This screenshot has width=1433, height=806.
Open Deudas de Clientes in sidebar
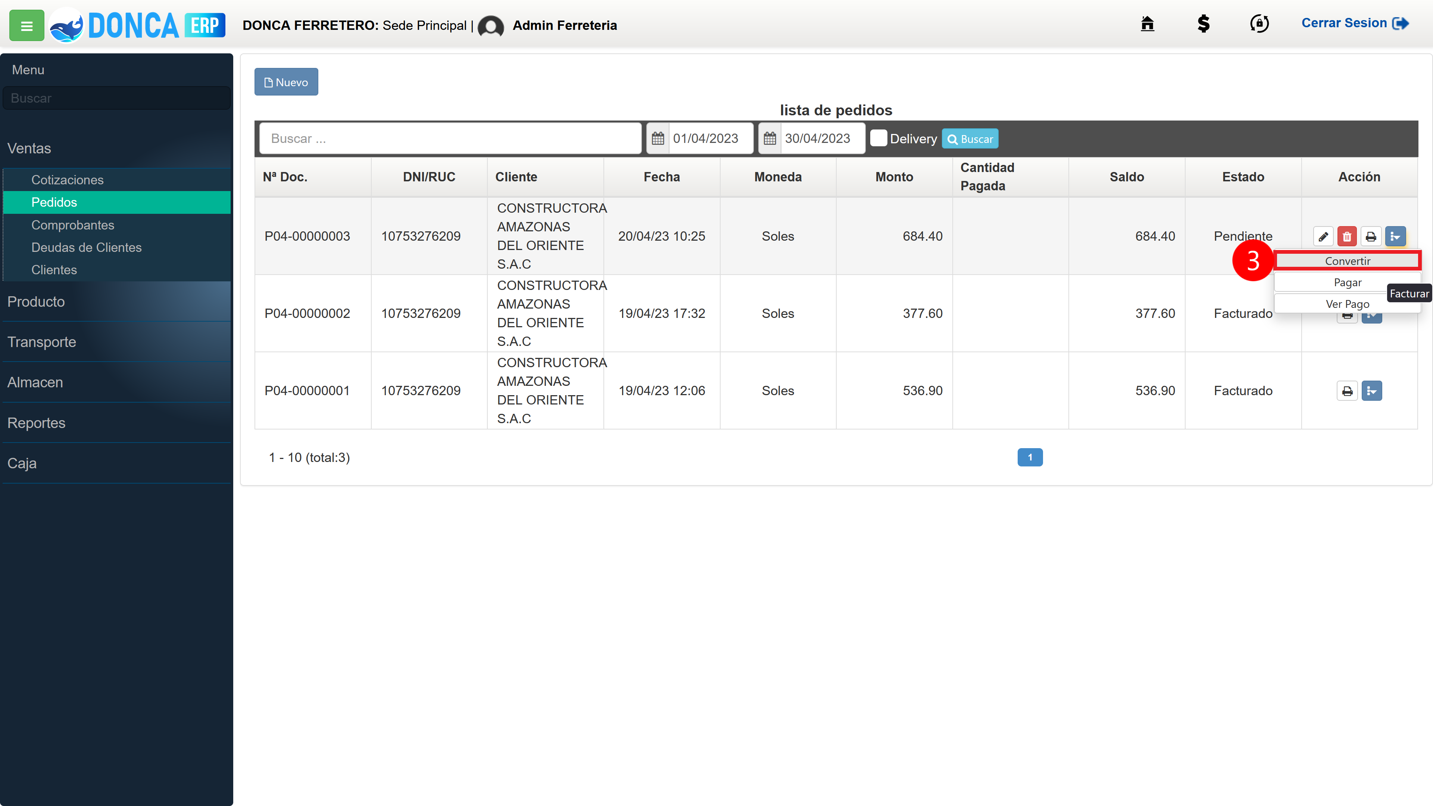[116, 247]
